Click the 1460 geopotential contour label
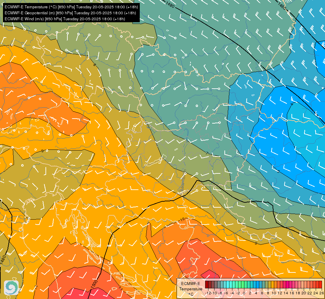 pyautogui.click(x=282, y=6)
